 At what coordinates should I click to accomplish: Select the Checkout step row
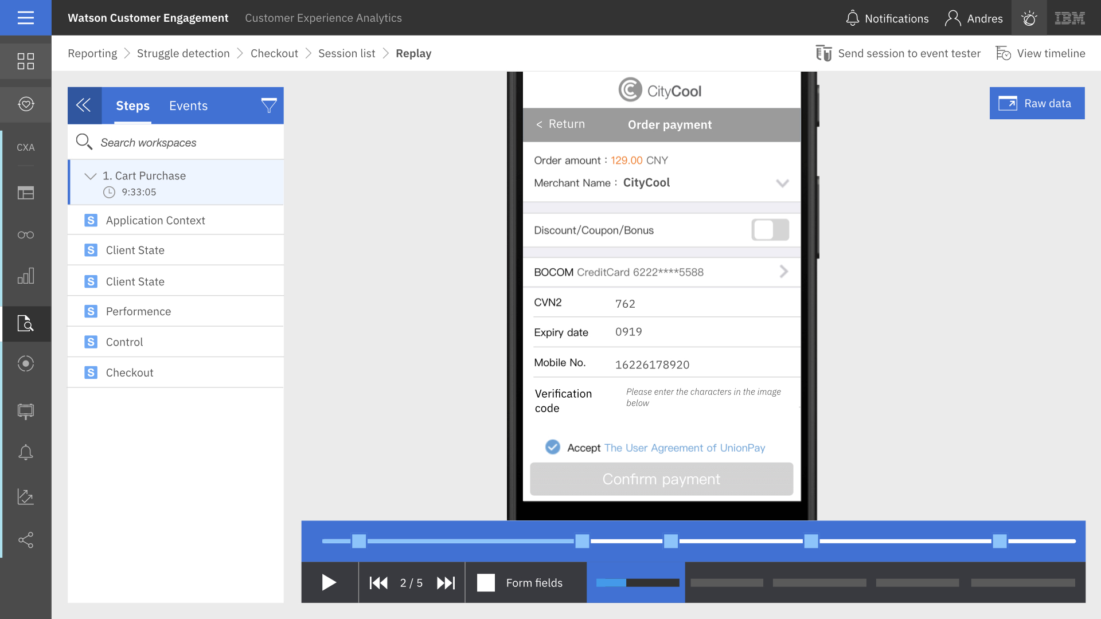175,373
